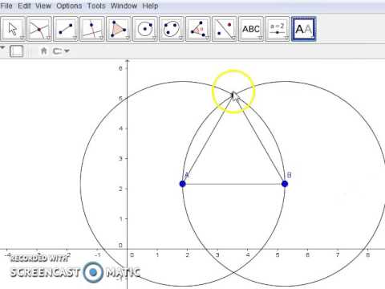Select the Polygon tool

119,29
